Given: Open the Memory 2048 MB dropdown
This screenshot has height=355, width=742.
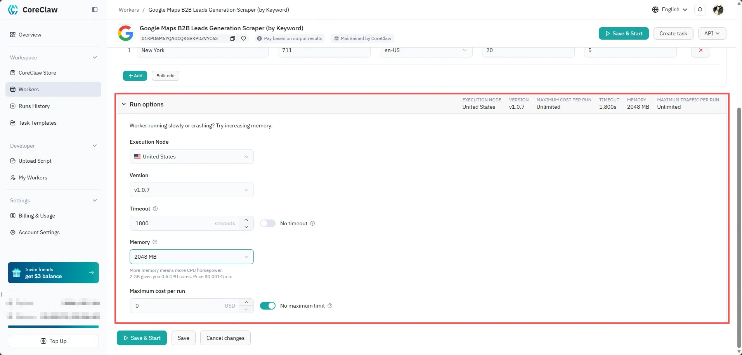Looking at the screenshot, I should coord(192,257).
